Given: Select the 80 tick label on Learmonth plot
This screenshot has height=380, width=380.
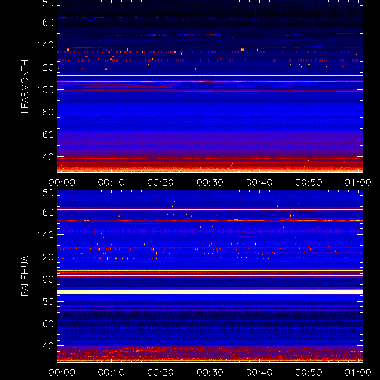Looking at the screenshot, I should coord(48,112).
